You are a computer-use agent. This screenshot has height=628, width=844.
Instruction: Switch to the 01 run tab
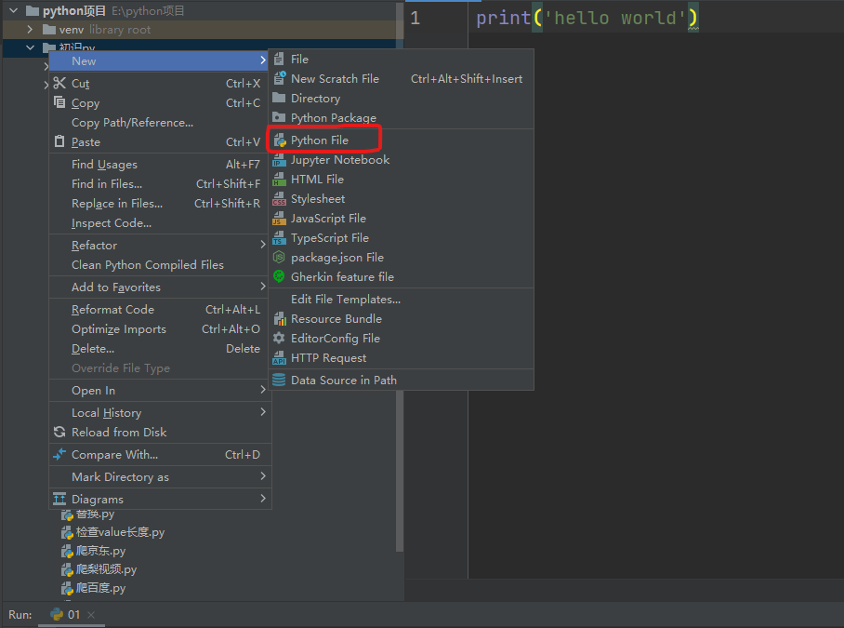[66, 615]
